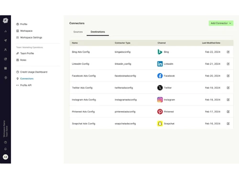
Task: Click 'pinterestadsconfig' connector type cell
Action: point(125,112)
